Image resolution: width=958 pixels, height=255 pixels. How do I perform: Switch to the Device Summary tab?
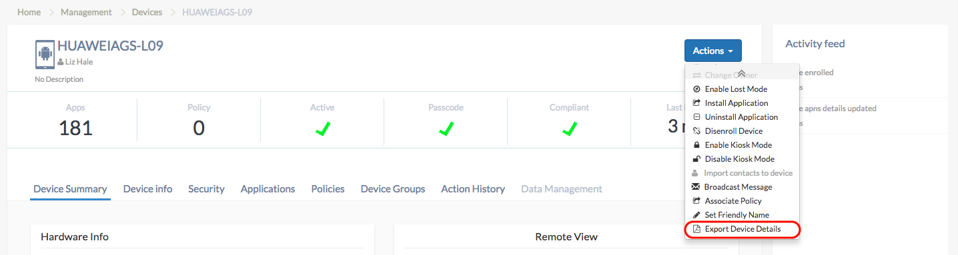click(x=70, y=189)
